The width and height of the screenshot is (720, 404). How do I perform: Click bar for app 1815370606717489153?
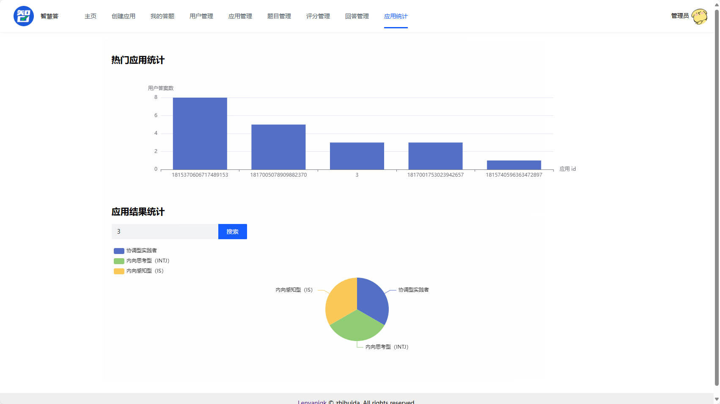(200, 134)
